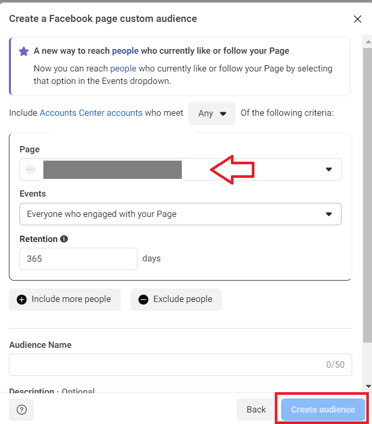Click the Create audience button
The width and height of the screenshot is (372, 424).
[323, 410]
